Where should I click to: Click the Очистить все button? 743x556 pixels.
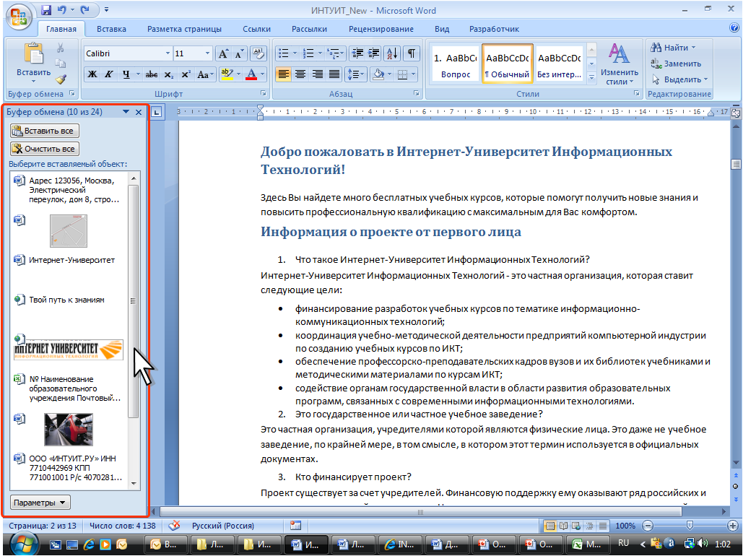45,149
